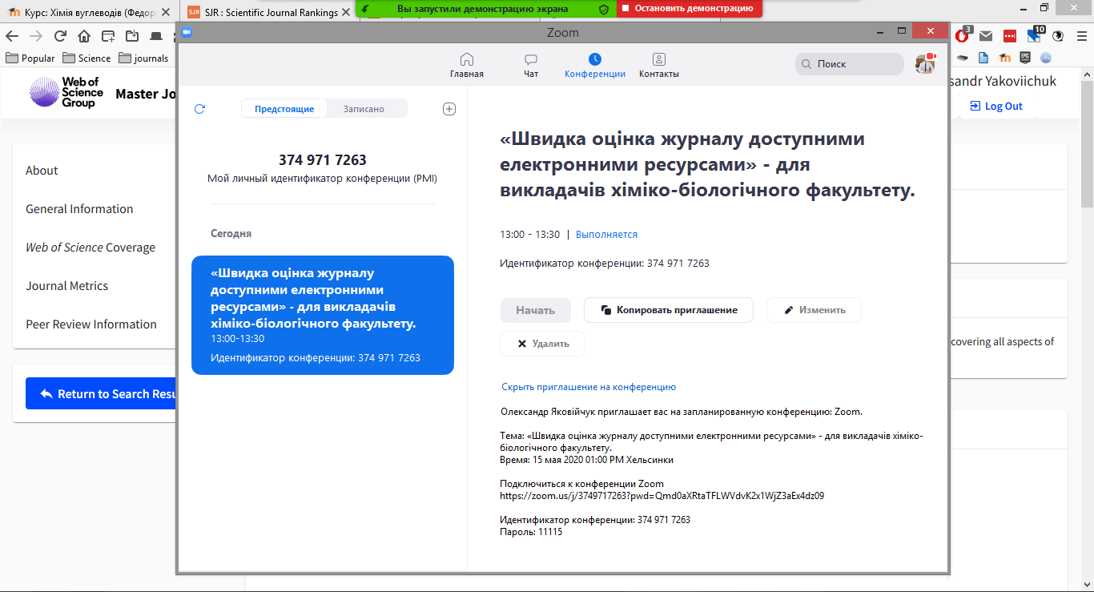Image resolution: width=1094 pixels, height=592 pixels.
Task: Open the Чат chat tab in Zoom
Action: coord(530,65)
